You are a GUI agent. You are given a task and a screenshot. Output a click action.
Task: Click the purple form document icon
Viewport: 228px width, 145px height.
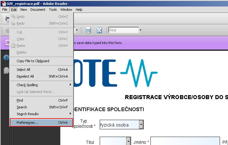7,42
